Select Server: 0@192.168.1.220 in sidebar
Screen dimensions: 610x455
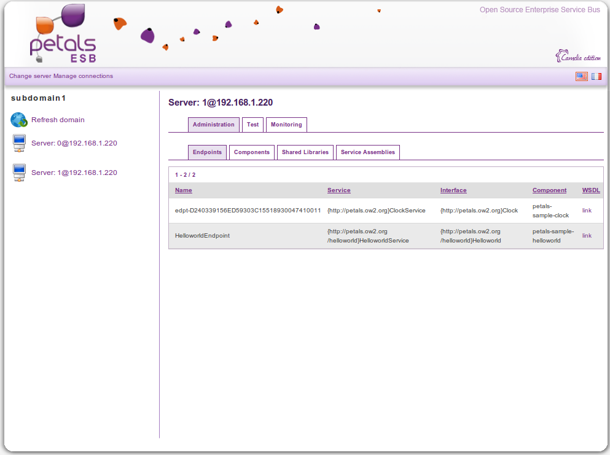point(74,144)
